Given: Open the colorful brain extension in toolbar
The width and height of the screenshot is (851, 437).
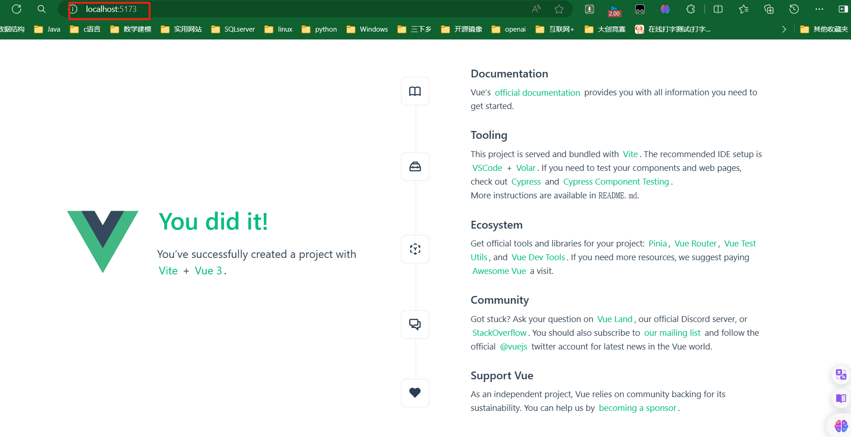Looking at the screenshot, I should coord(665,9).
